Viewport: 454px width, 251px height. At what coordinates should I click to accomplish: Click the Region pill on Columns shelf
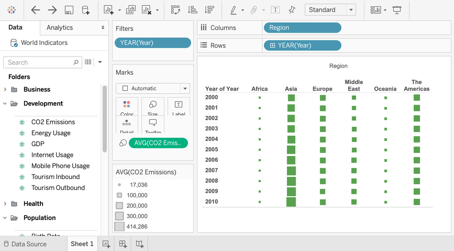[x=302, y=27]
